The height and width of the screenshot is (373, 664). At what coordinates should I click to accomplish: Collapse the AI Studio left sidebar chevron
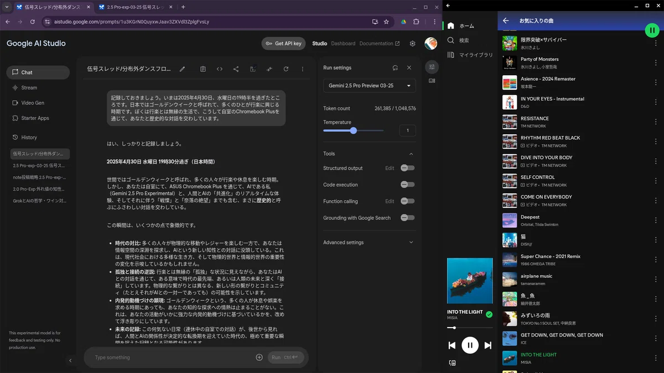click(70, 360)
